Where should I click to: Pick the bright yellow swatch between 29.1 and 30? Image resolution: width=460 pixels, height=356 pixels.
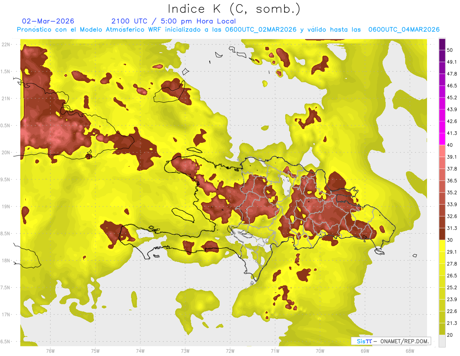442,246
